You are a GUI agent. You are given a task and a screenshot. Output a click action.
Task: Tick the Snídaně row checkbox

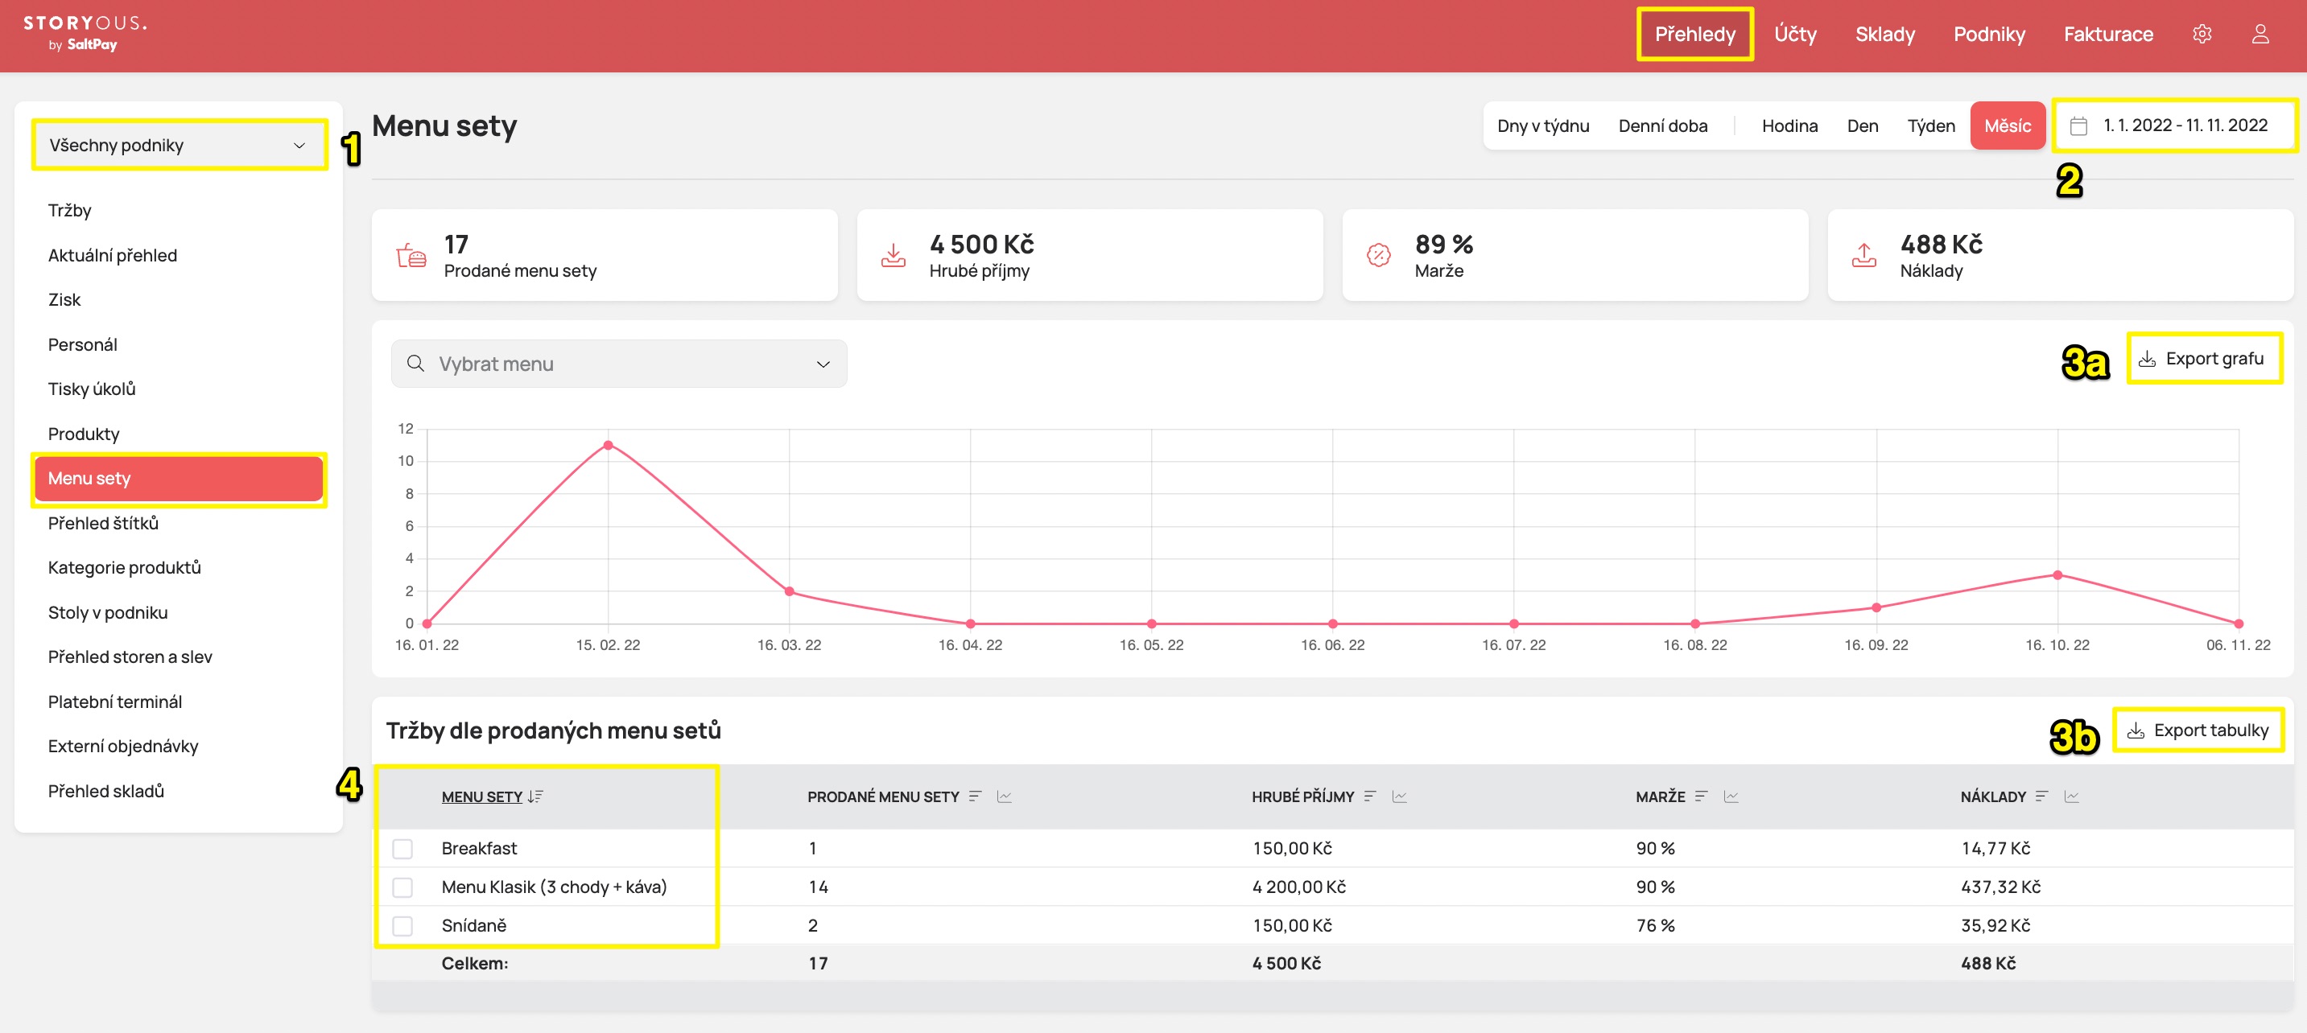[x=402, y=925]
